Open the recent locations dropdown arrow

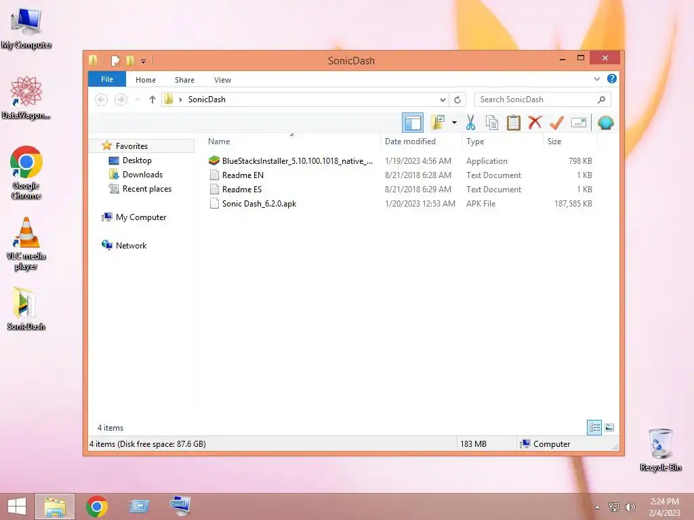138,100
